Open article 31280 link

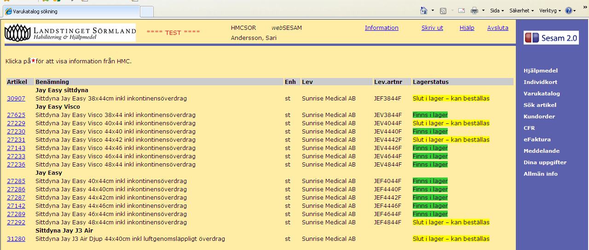(16, 239)
